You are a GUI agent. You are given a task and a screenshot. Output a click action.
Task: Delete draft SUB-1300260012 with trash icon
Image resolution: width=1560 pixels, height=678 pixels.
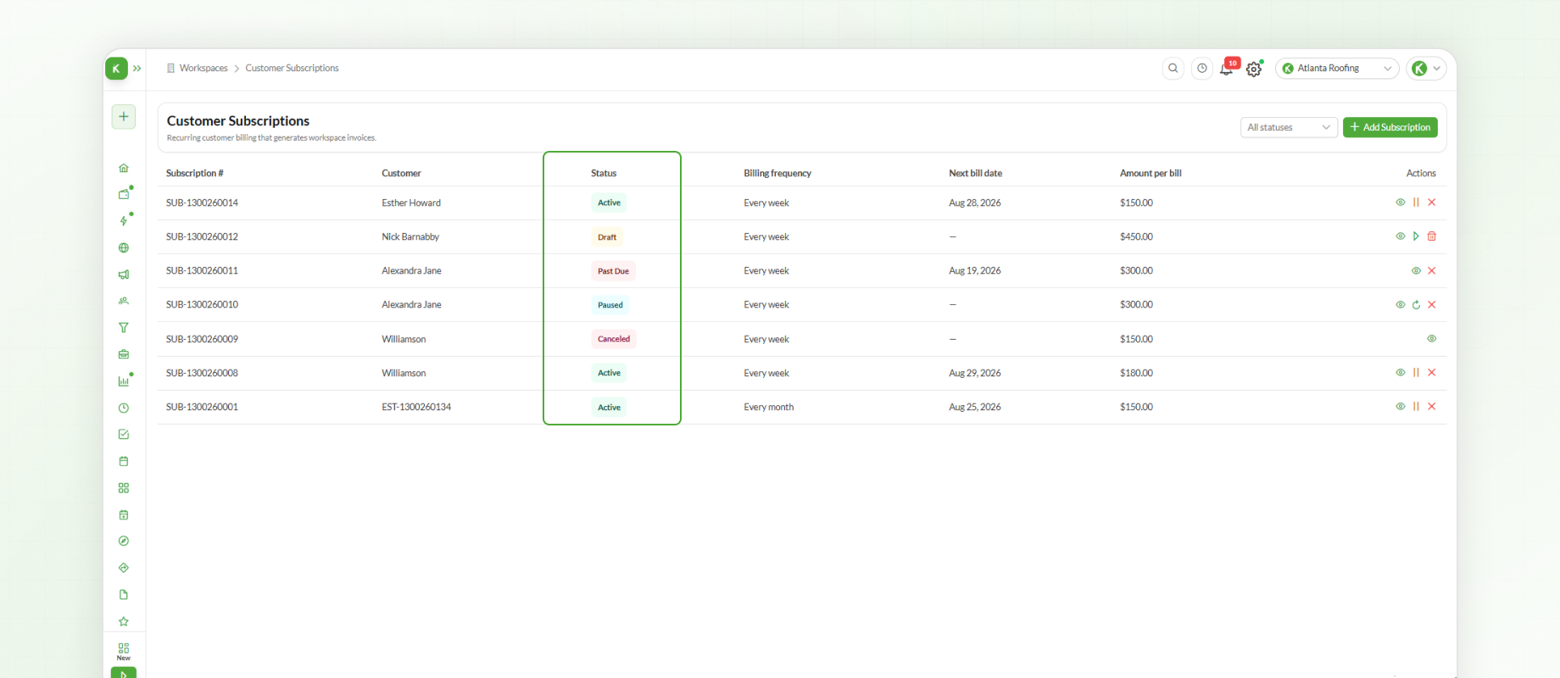coord(1432,236)
